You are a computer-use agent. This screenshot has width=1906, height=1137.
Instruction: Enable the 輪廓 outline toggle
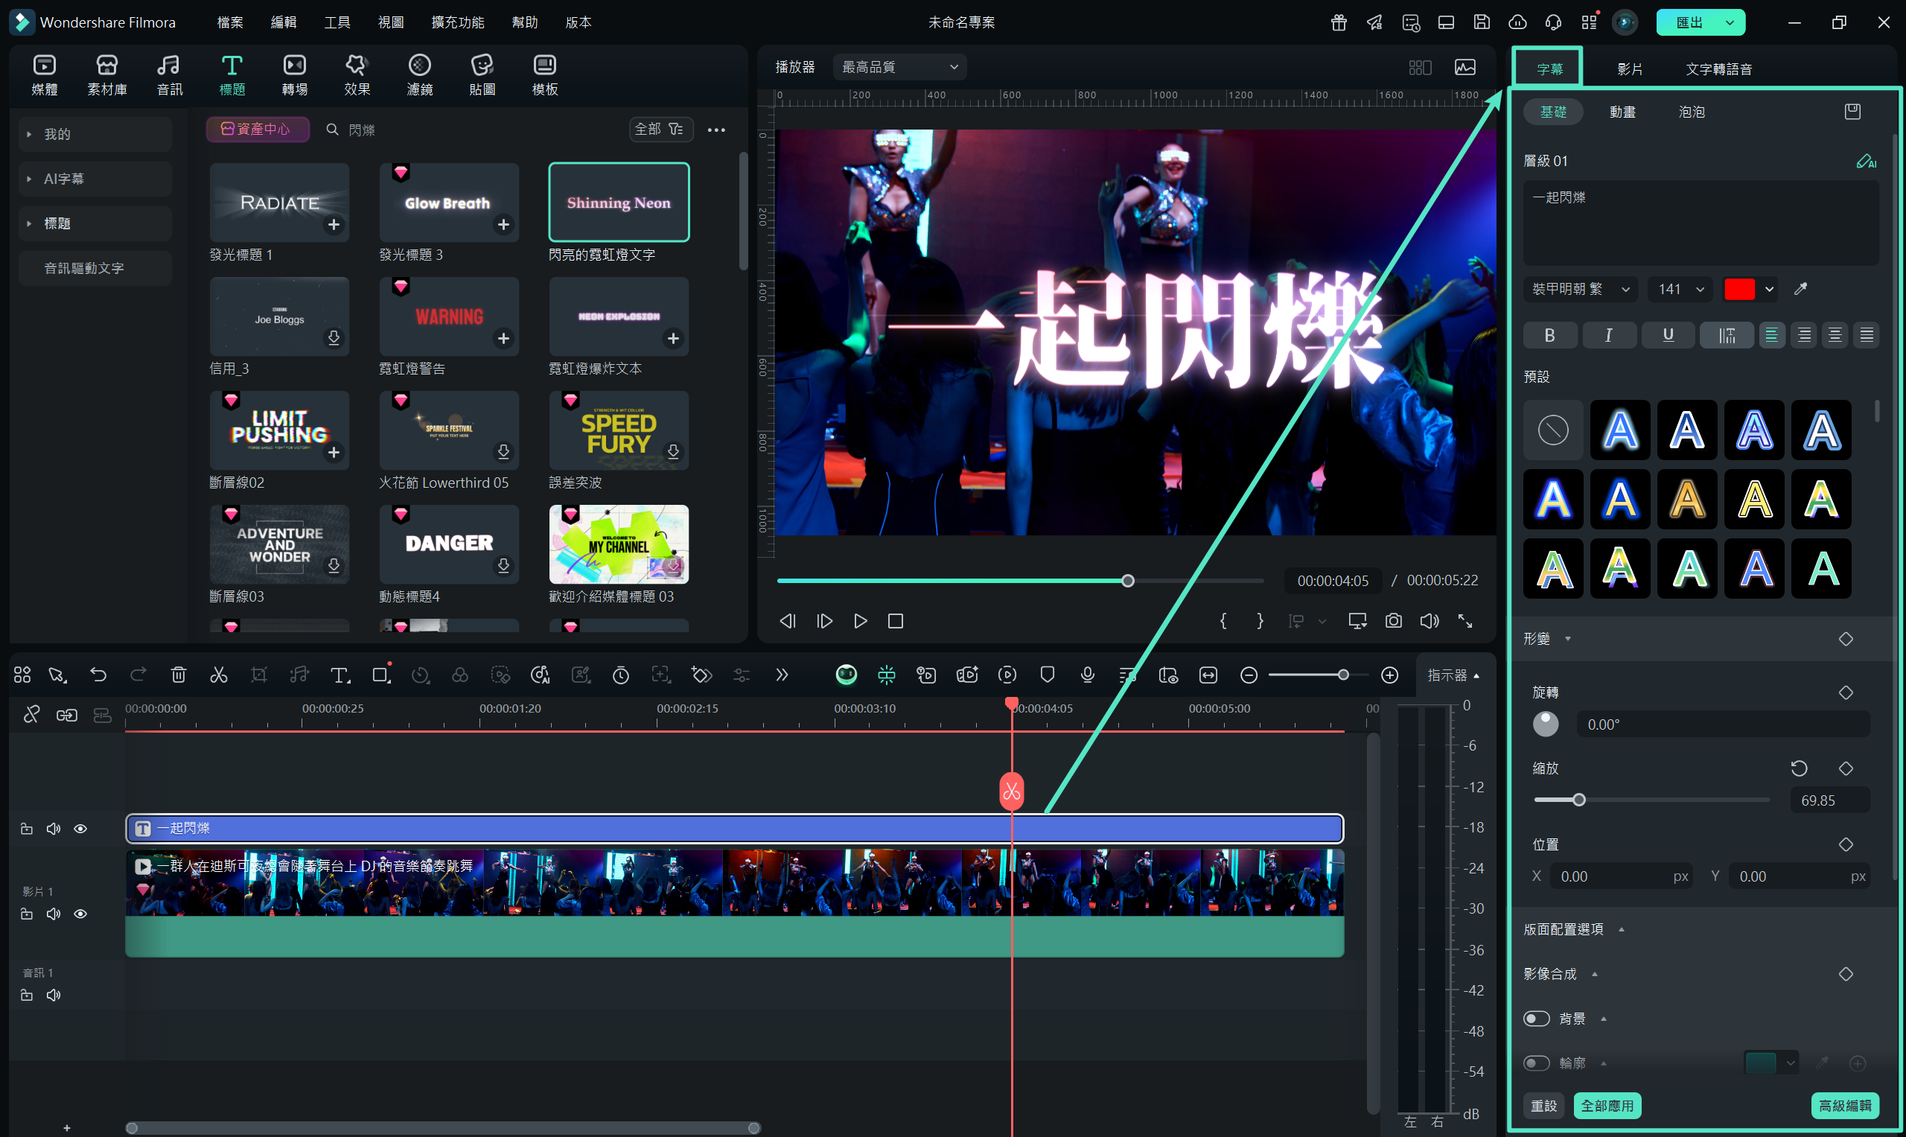pos(1536,1063)
